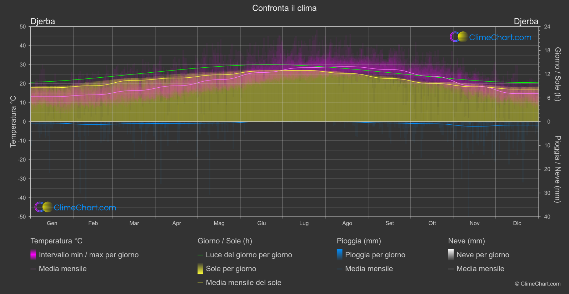The image size is (569, 294).
Task: Click the ClimeChart.com logo icon top right
Action: [459, 37]
